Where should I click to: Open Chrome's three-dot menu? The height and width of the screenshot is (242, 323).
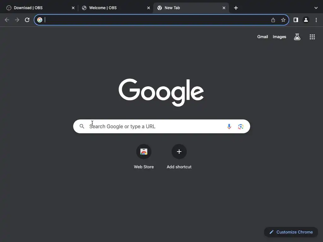click(316, 20)
